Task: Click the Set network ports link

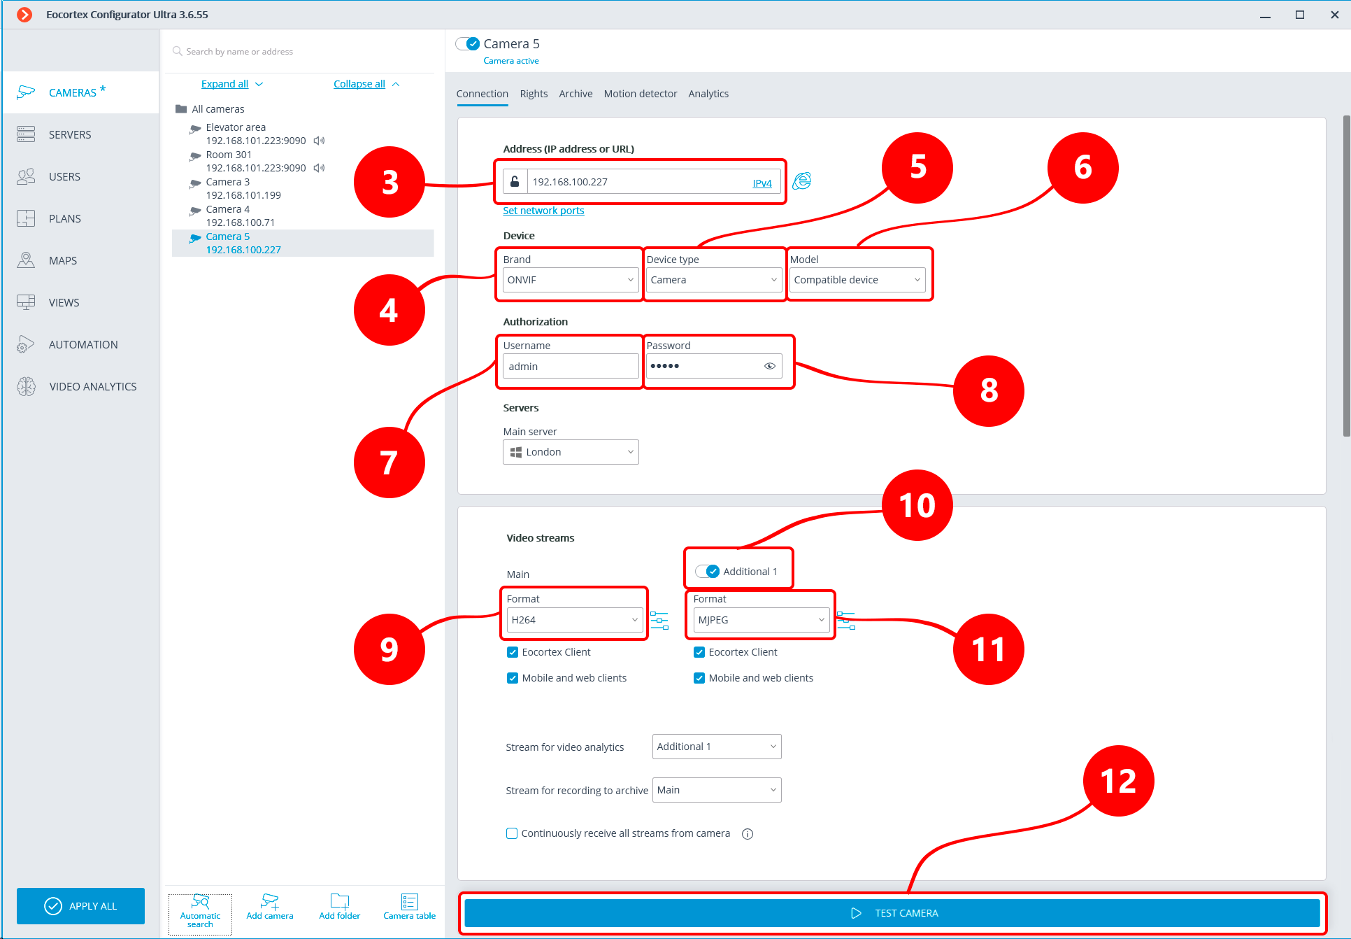Action: (543, 211)
